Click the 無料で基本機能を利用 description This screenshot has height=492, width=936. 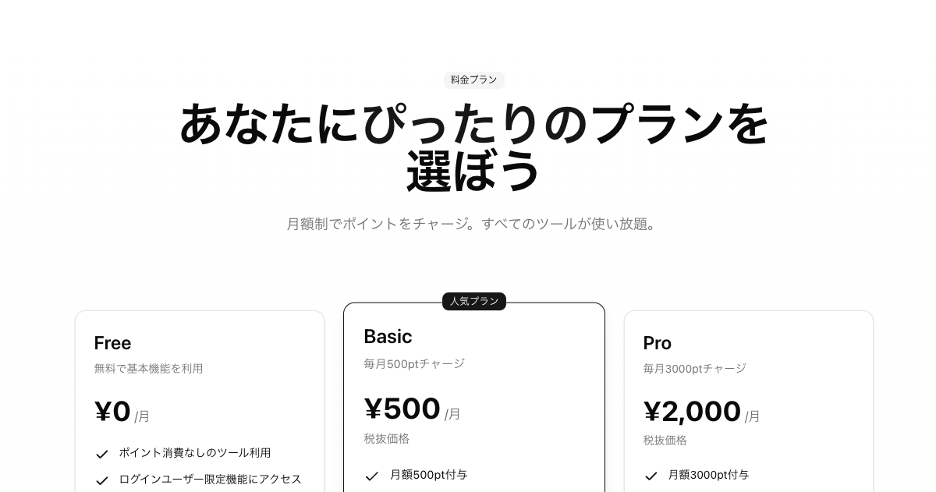(148, 368)
